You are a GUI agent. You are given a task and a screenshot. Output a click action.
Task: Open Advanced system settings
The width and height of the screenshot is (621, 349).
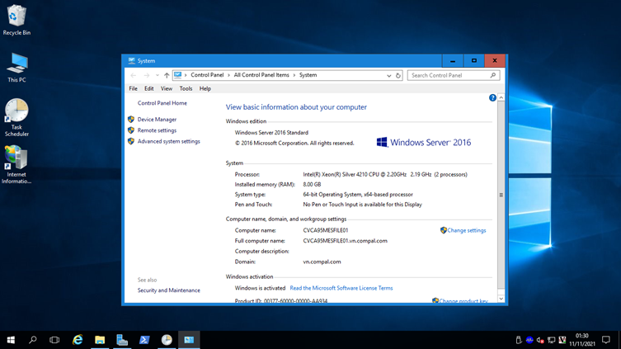click(169, 141)
